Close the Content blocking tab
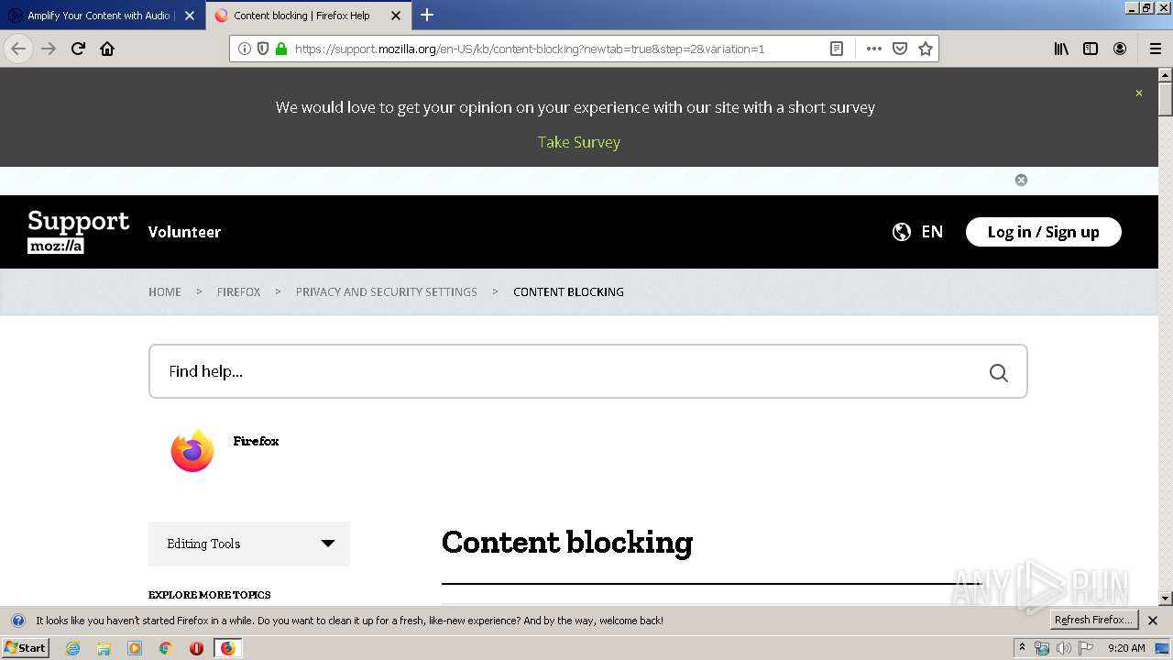 (x=396, y=16)
